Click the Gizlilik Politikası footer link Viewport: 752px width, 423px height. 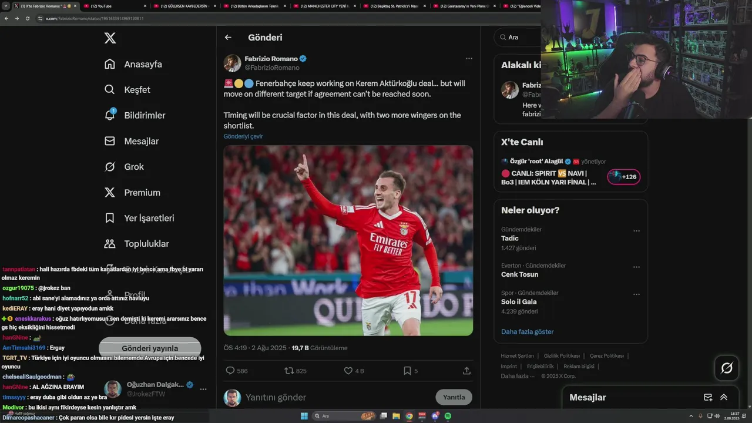[x=562, y=356]
